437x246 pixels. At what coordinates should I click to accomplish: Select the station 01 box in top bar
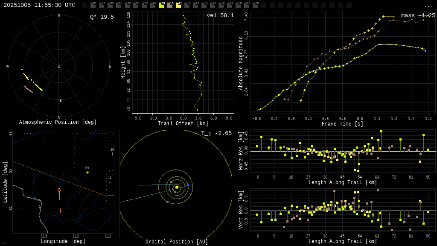[93, 5]
